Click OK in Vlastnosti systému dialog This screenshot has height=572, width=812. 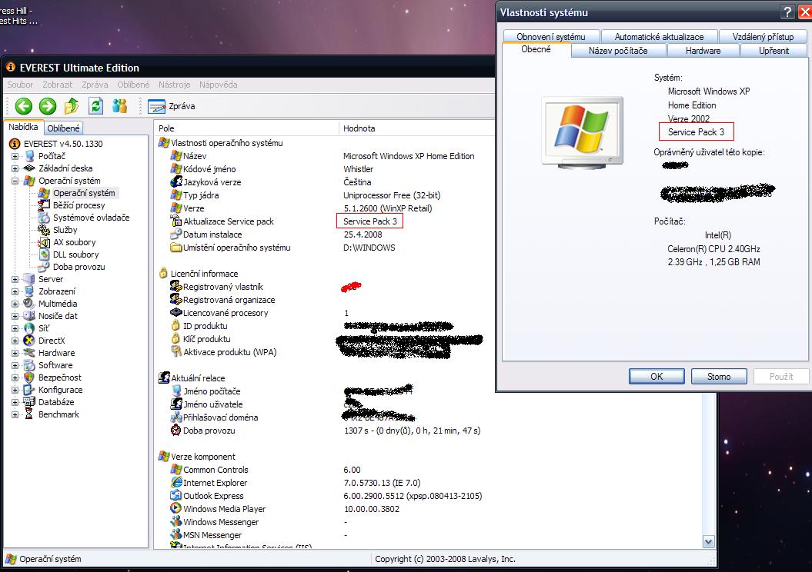657,377
